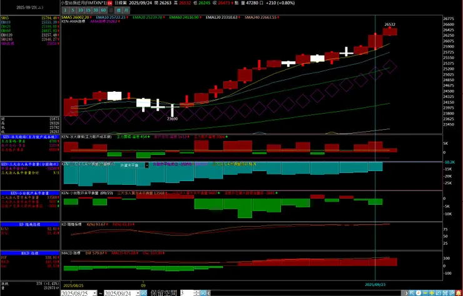Click the minus zoom-out icon
The height and width of the screenshot is (296, 463).
[425, 294]
